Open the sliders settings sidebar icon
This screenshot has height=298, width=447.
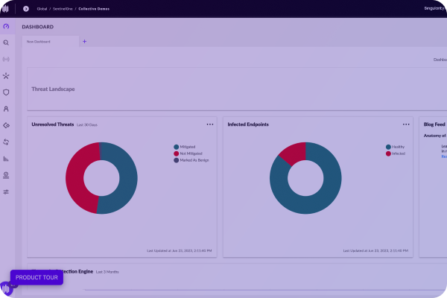pos(6,191)
